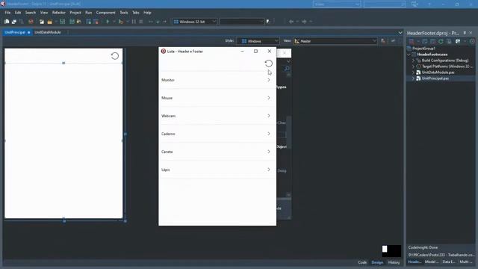Click the first red icon in Projects panel toolbar
The height and width of the screenshot is (269, 478).
tap(412, 41)
